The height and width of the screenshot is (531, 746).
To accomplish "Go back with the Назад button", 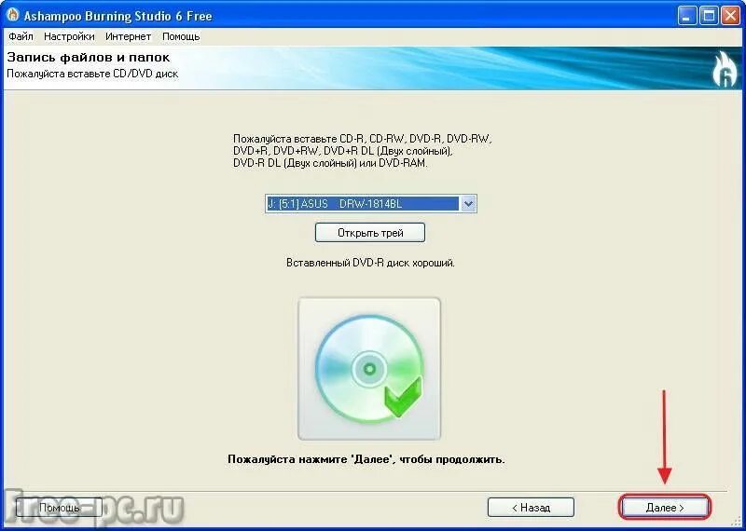I will coord(531,507).
